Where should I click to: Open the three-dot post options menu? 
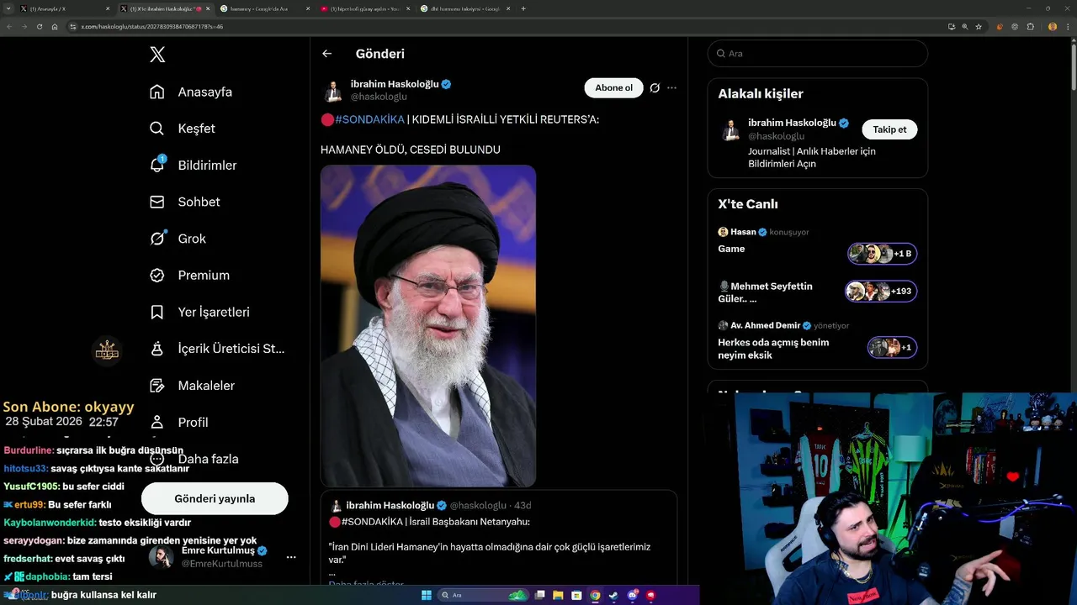[671, 87]
